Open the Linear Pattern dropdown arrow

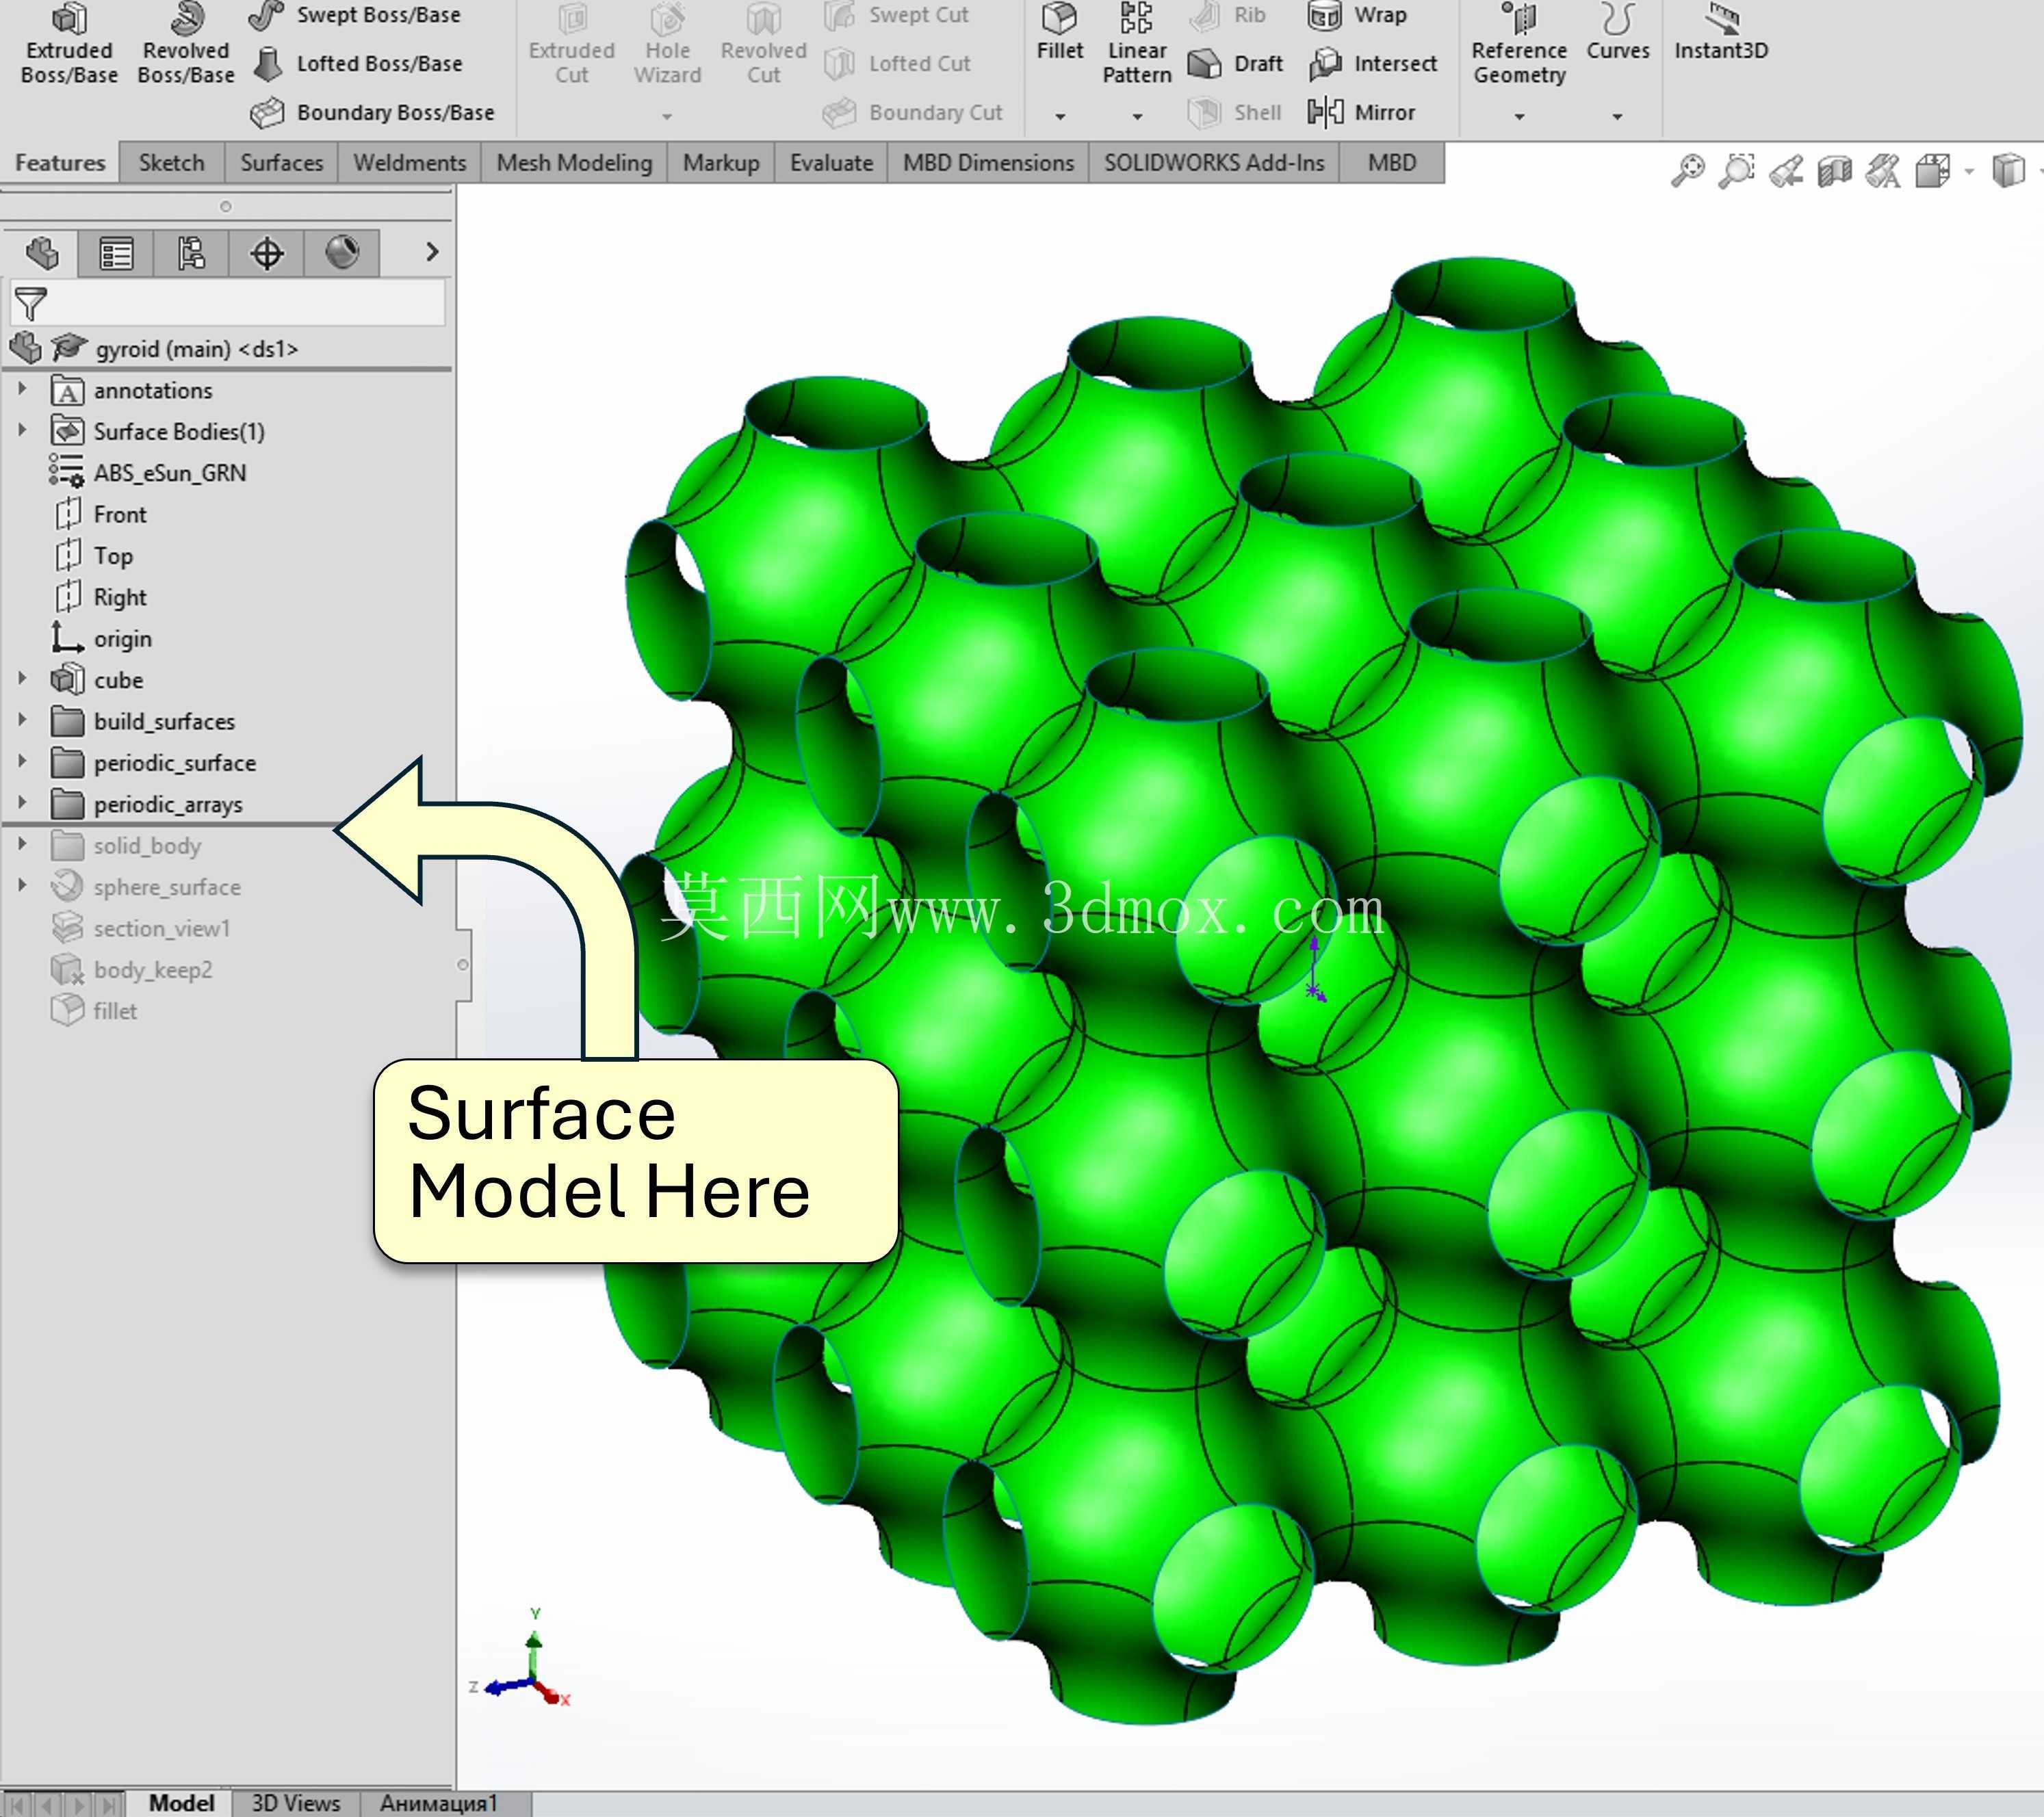click(1137, 116)
